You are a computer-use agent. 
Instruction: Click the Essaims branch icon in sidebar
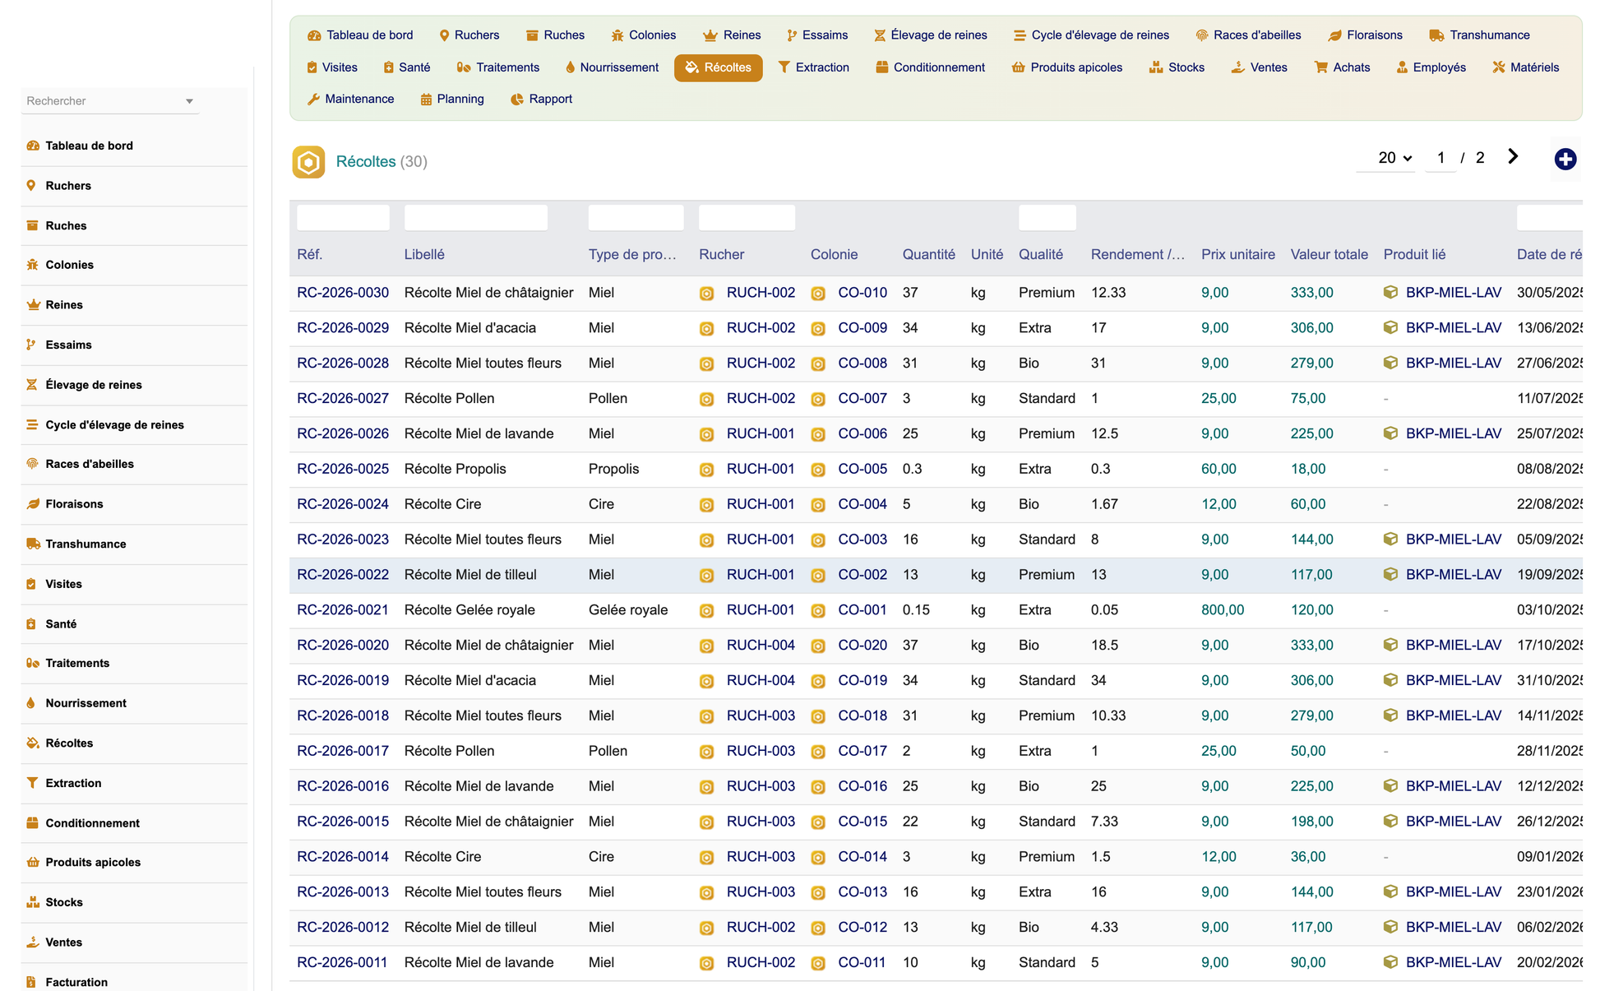point(31,345)
